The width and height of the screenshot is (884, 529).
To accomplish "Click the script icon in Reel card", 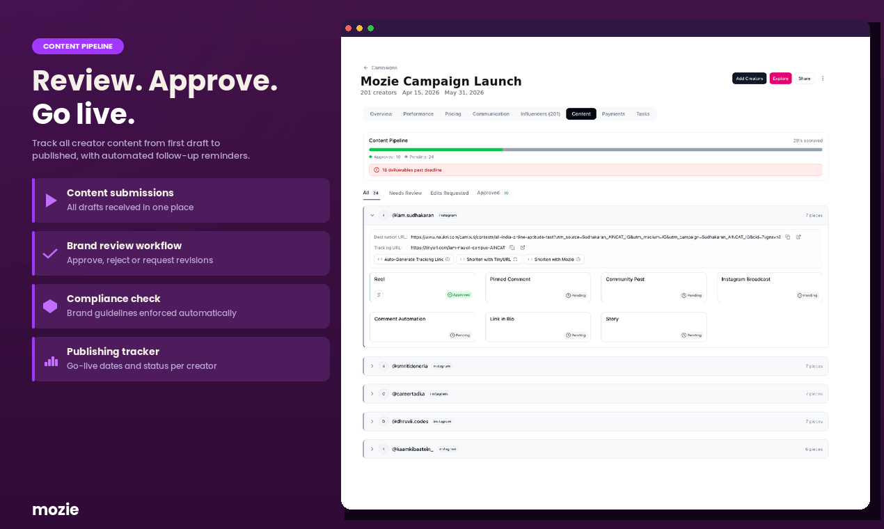I will click(379, 295).
